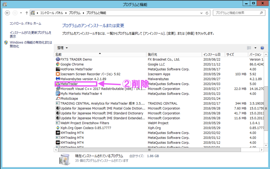Click the IME Standard Dictionary update icon
The image size is (270, 169).
58,113
